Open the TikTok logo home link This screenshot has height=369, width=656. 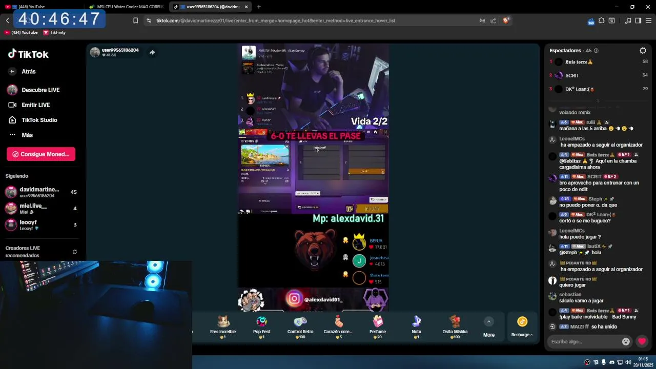28,54
